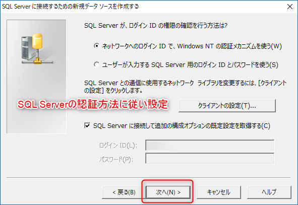The height and width of the screenshot is (205, 298).
Task: Click the network library description text
Action: 185,87
